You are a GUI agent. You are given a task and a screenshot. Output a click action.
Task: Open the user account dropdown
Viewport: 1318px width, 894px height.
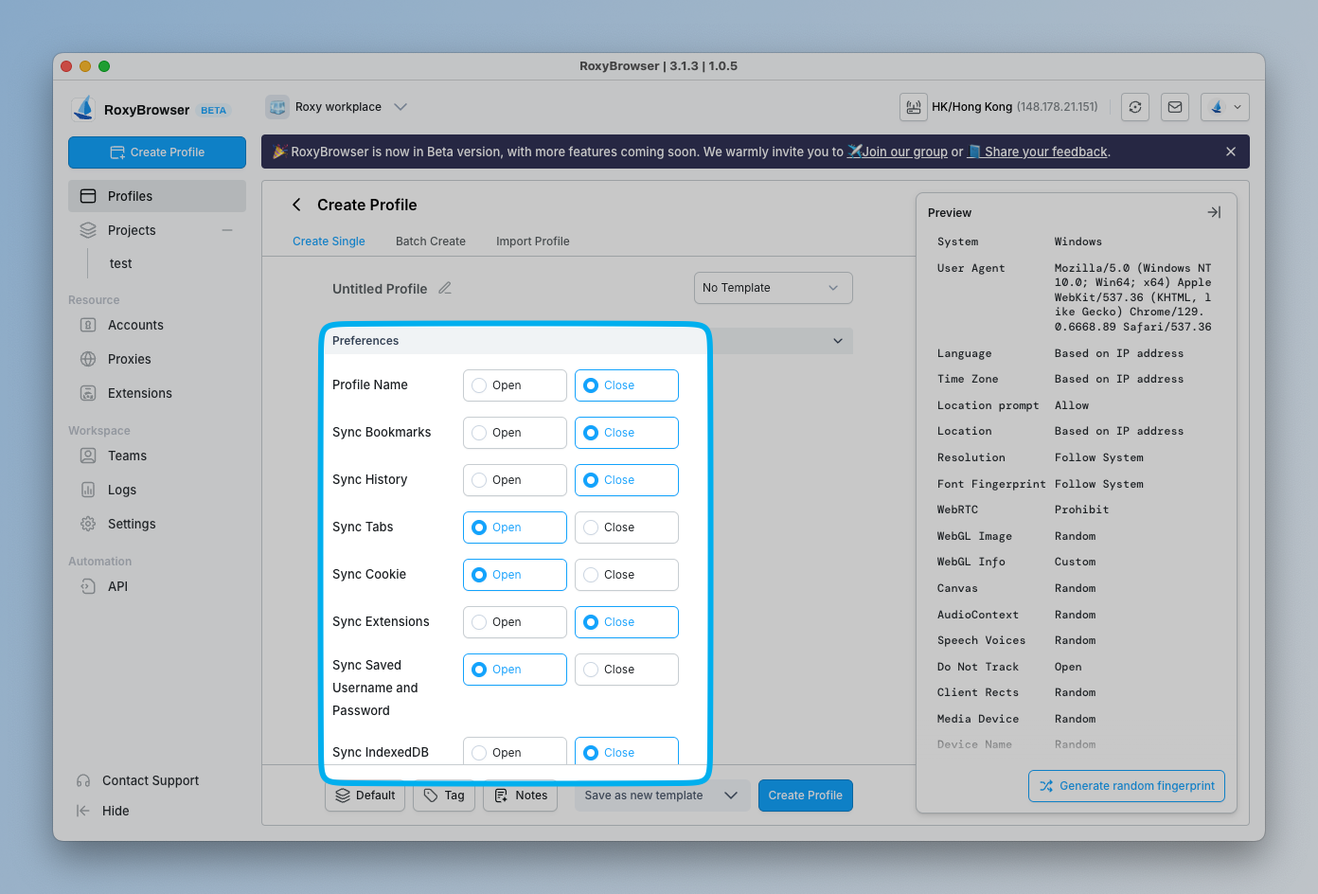coord(1225,107)
